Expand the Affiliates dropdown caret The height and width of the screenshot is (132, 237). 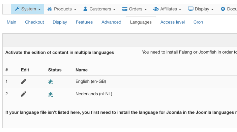[x=180, y=9]
